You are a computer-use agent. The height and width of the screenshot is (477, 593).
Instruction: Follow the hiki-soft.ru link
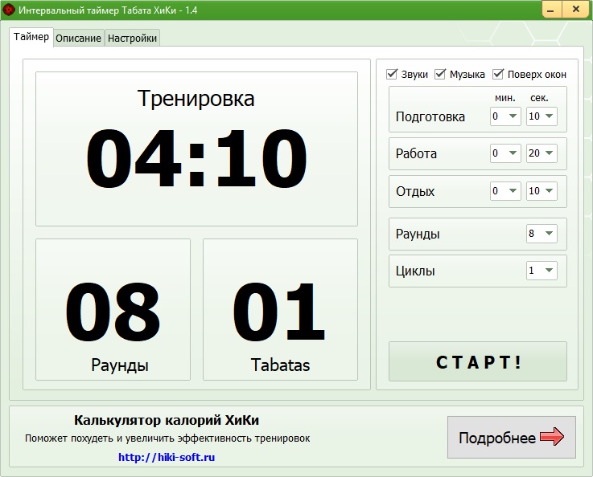coord(167,457)
